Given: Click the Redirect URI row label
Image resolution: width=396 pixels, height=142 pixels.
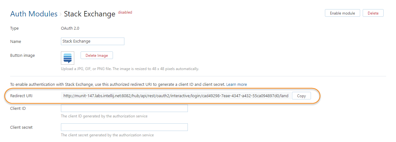Looking at the screenshot, I should (21, 96).
